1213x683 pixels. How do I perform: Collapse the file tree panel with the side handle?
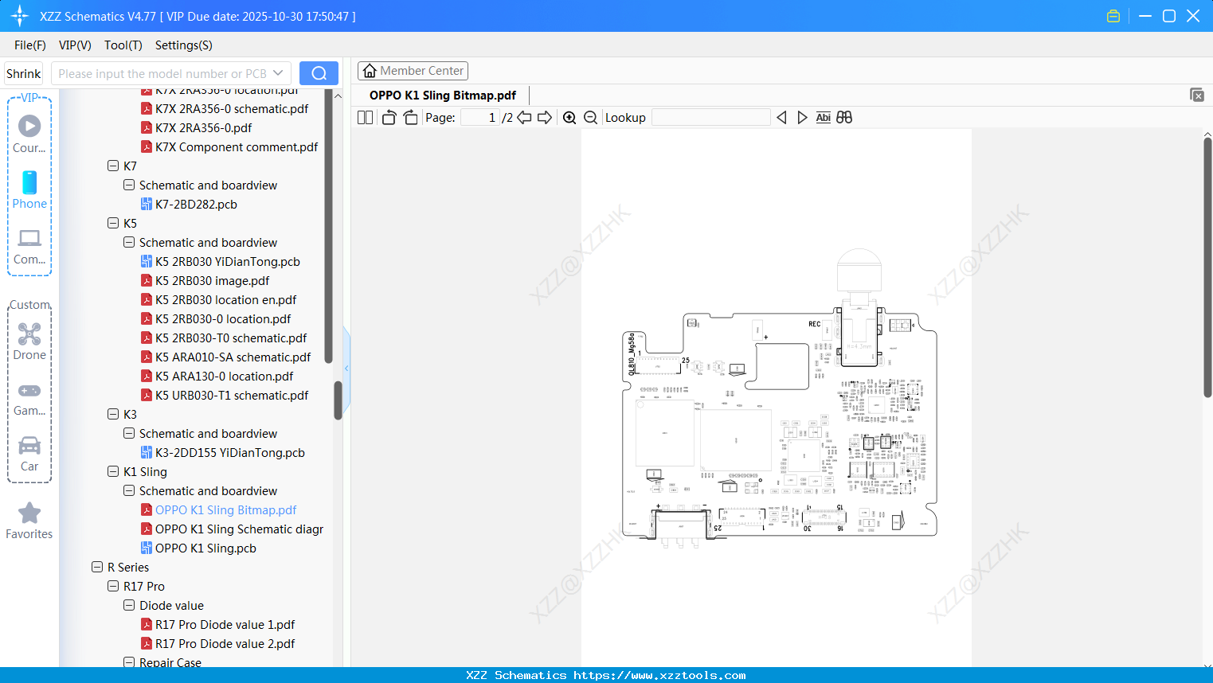(346, 368)
